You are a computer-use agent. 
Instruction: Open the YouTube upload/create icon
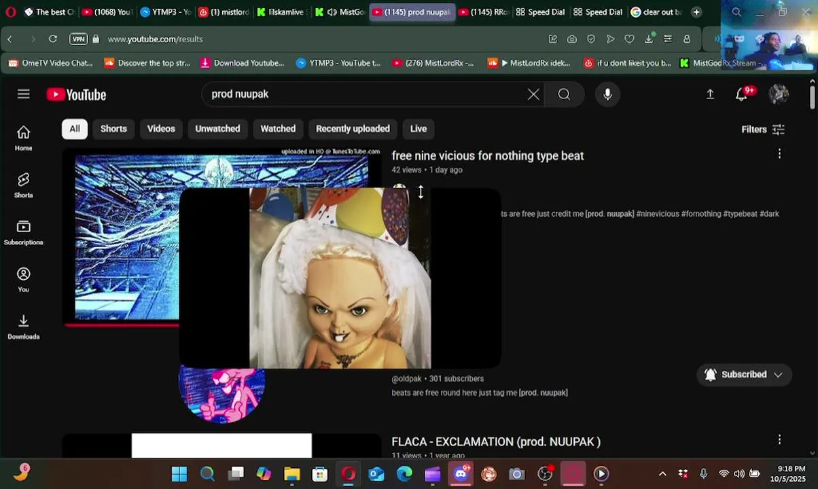click(x=710, y=94)
